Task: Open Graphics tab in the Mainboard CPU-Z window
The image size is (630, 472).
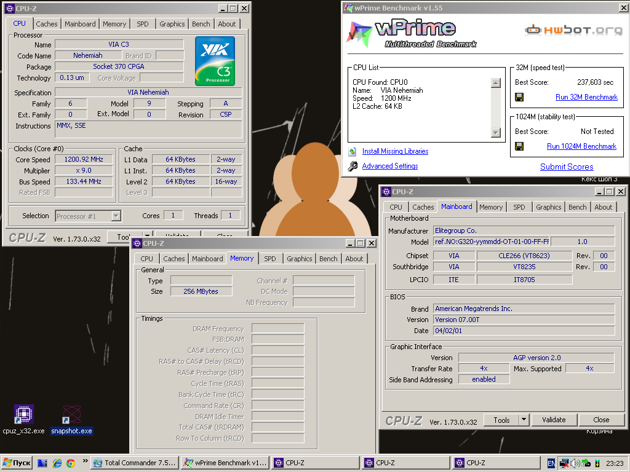Action: [x=548, y=207]
